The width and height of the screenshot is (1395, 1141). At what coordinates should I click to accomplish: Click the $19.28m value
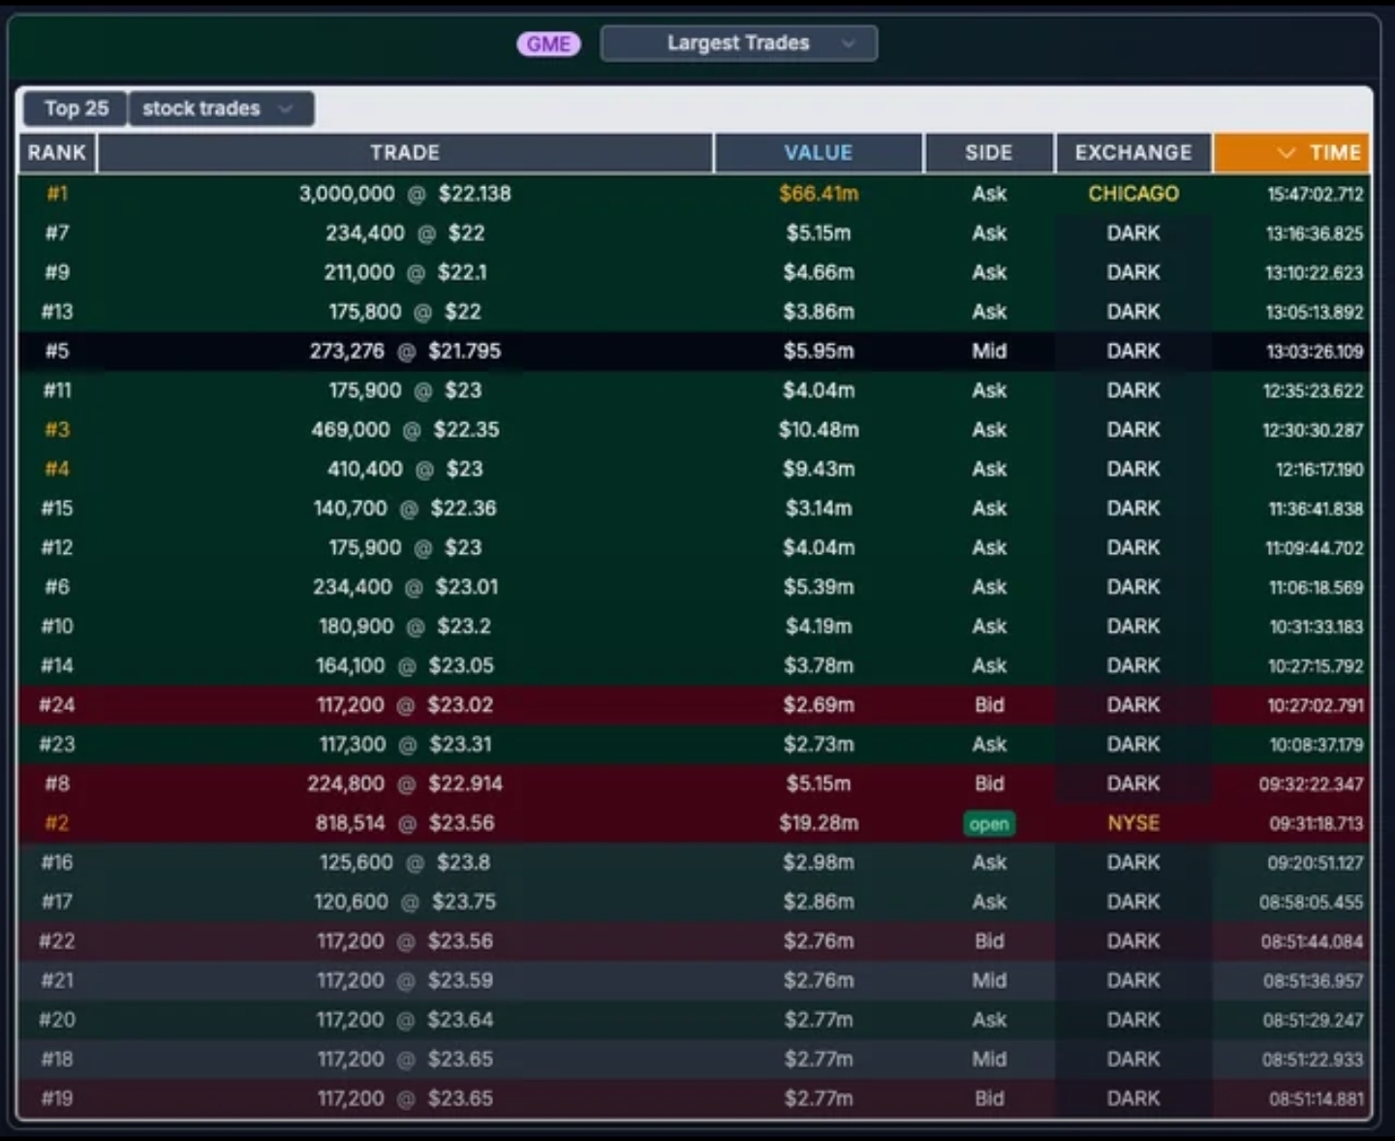819,823
